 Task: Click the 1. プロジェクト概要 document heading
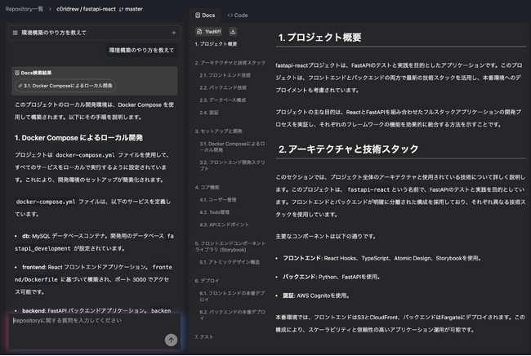319,38
